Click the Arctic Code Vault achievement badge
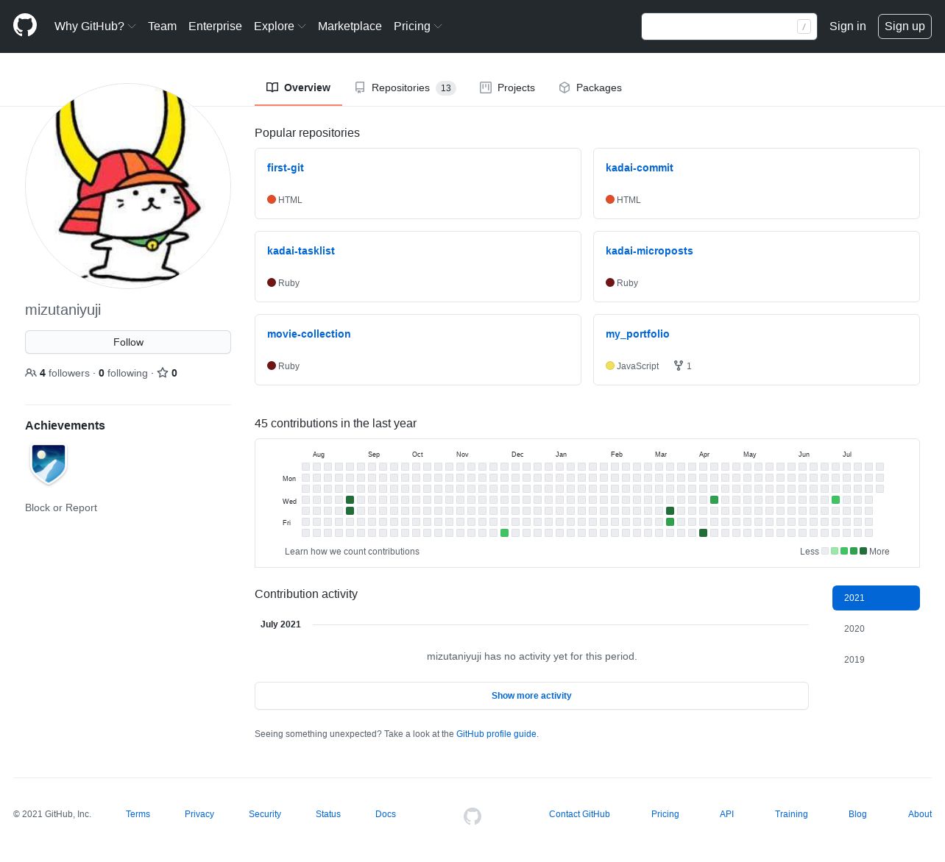Viewport: 945px width, 862px height. (49, 464)
